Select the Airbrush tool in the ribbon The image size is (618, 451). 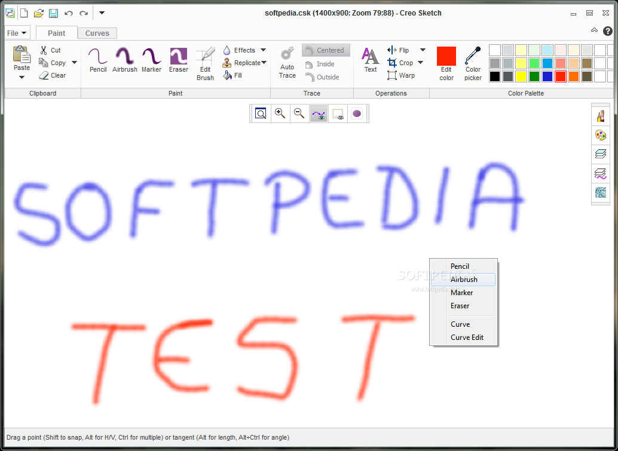click(125, 60)
